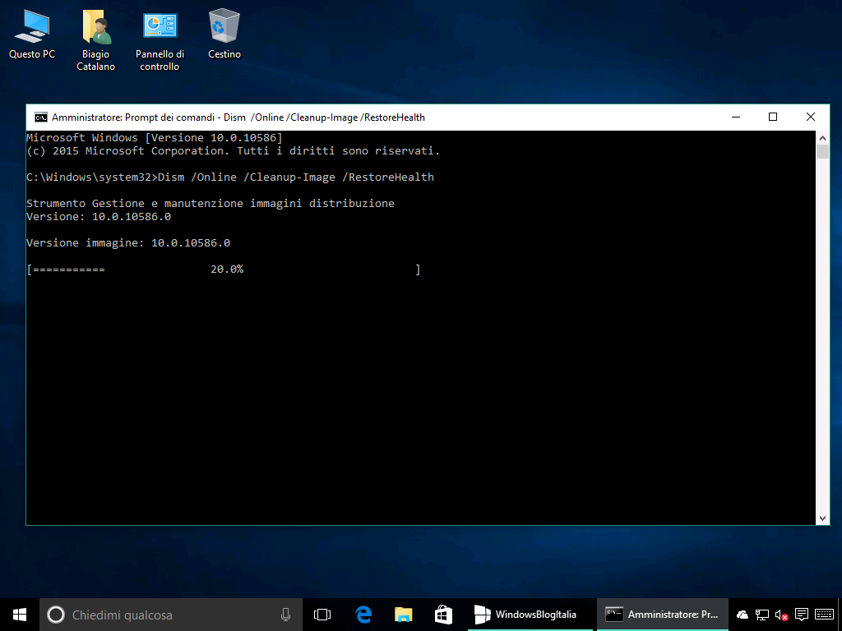Click the Cortana microphone icon

285,615
